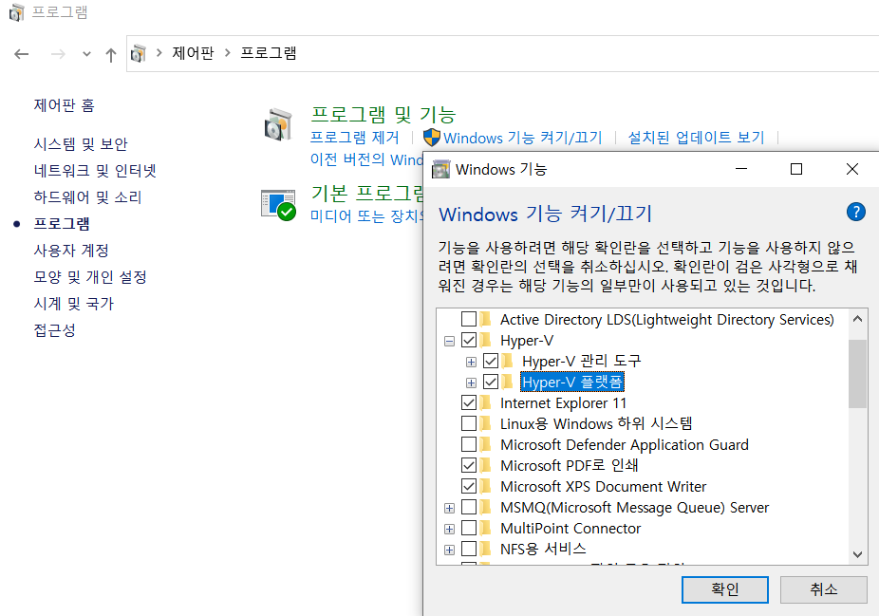This screenshot has width=879, height=616.
Task: Click 프로그램 in the breadcrumb path
Action: [268, 53]
